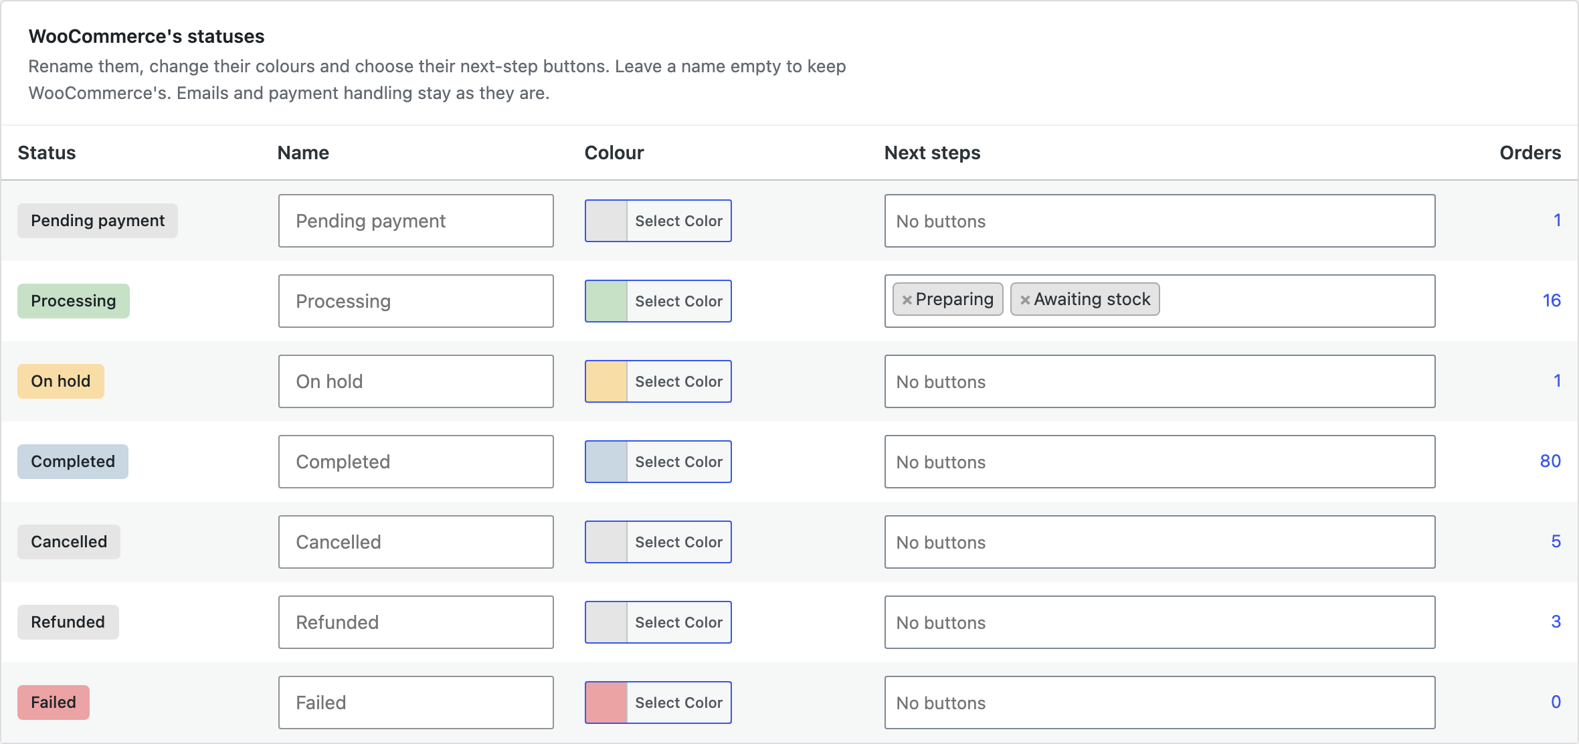
Task: Open the 0 Failed orders link
Action: click(x=1556, y=702)
